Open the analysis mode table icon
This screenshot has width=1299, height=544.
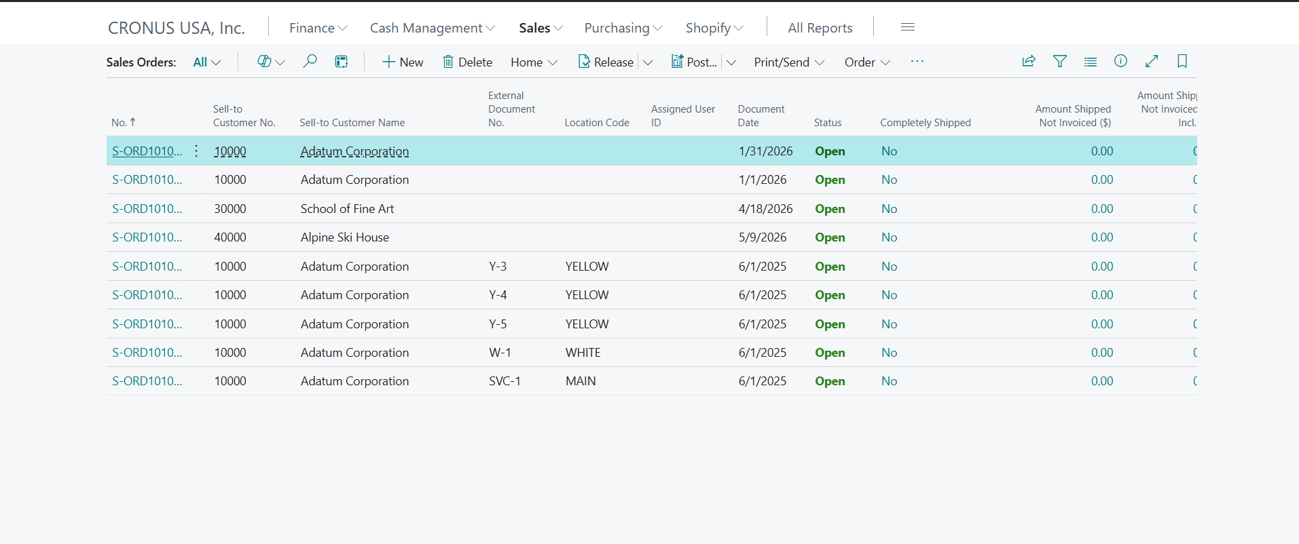pos(342,62)
